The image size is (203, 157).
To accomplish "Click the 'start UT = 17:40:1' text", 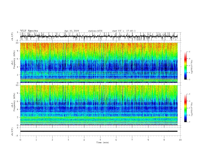I will tap(124, 31).
